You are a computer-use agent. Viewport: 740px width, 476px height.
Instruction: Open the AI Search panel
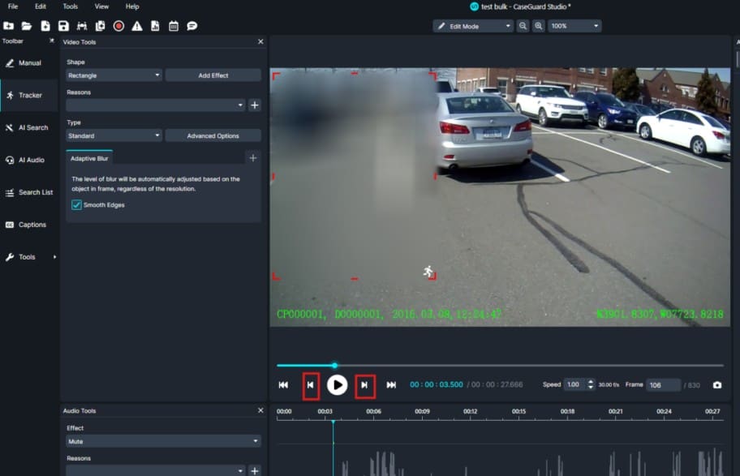[28, 128]
